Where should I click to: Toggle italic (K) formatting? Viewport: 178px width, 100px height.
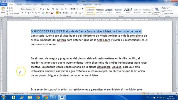(x=25, y=13)
